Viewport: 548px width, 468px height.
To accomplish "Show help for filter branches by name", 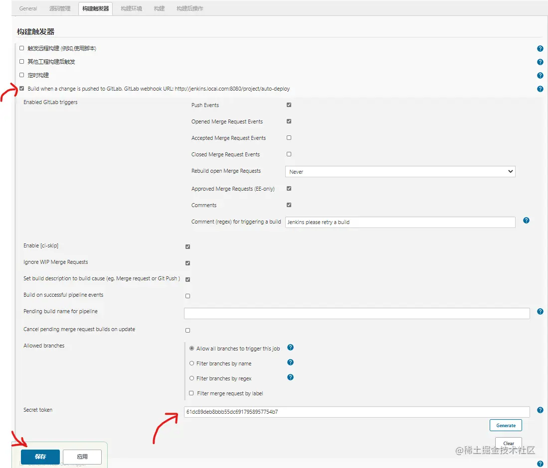I will click(290, 362).
